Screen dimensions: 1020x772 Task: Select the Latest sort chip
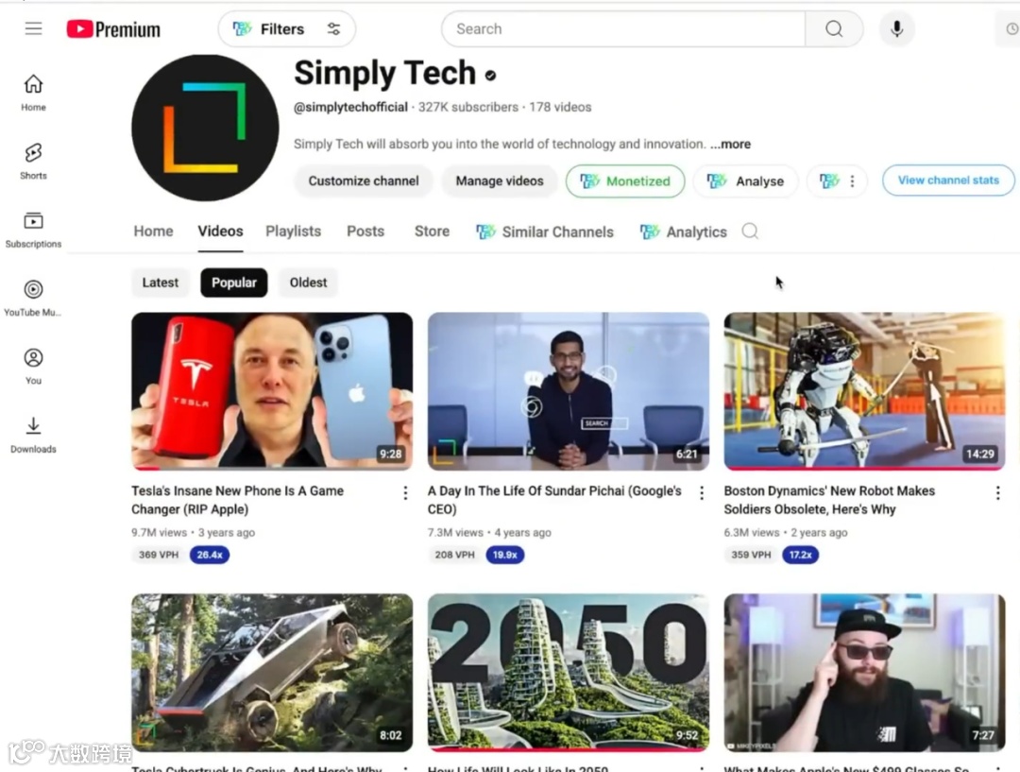(160, 283)
